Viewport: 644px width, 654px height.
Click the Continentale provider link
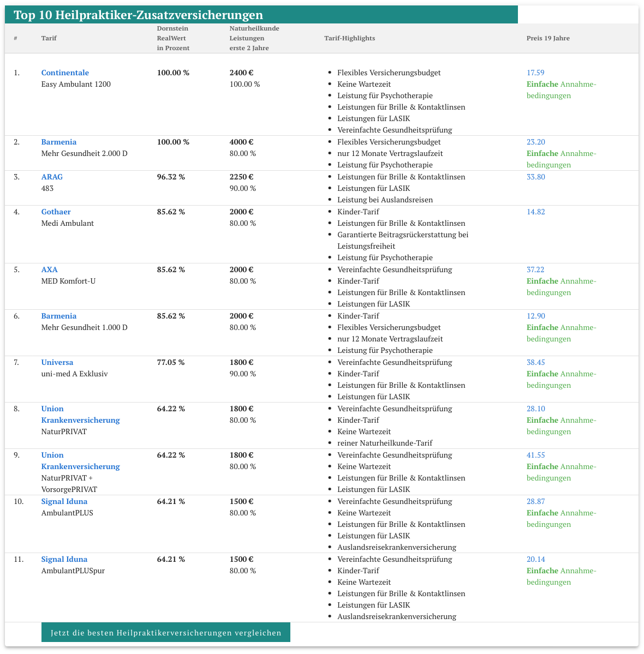coord(65,73)
